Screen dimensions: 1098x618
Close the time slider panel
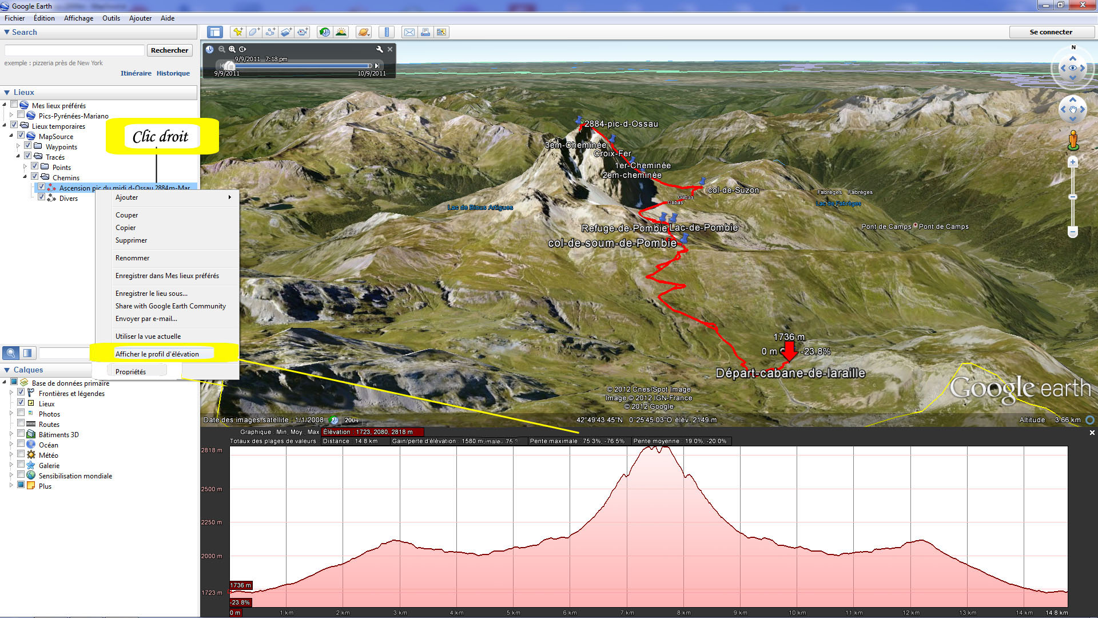pos(390,49)
